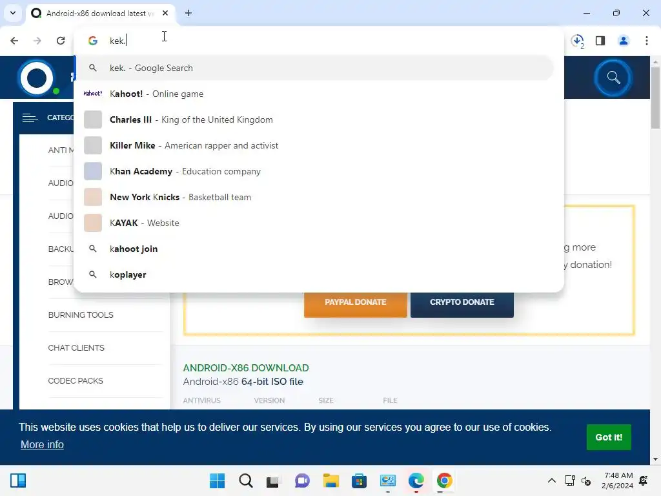
Task: Click the site's round logo
Action: coord(37,78)
